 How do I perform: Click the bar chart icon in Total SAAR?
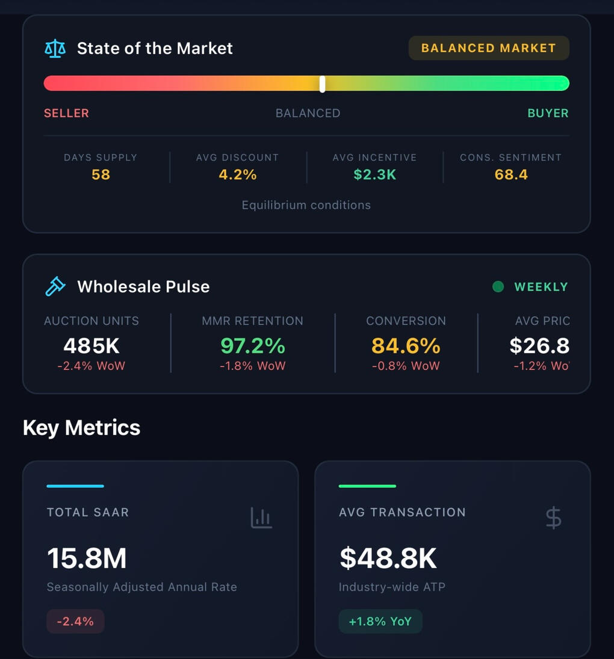click(261, 518)
